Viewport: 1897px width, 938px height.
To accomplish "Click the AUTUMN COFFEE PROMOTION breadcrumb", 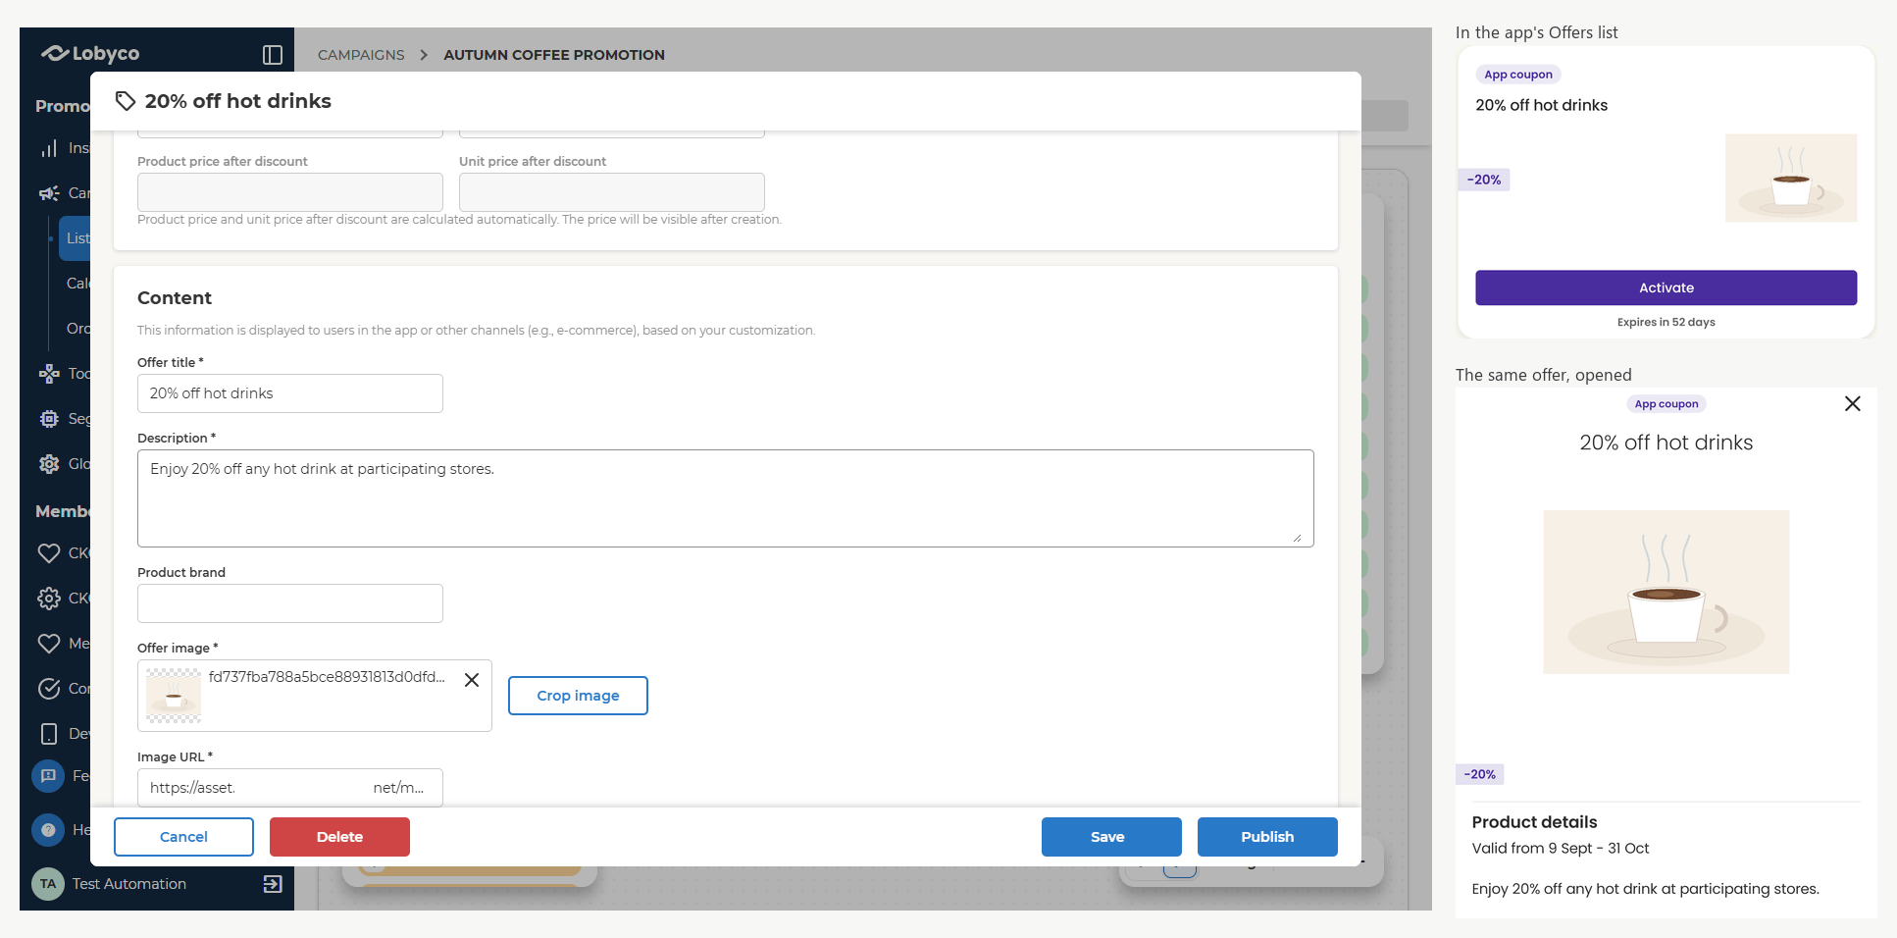I will pos(554,55).
